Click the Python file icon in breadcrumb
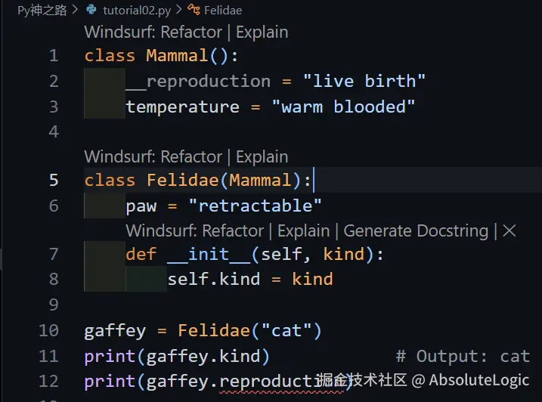This screenshot has height=402, width=542. click(x=91, y=9)
